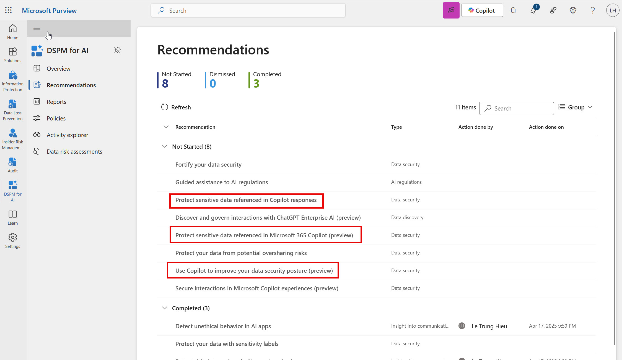Open Learn in left rail
The image size is (622, 360).
tap(13, 217)
